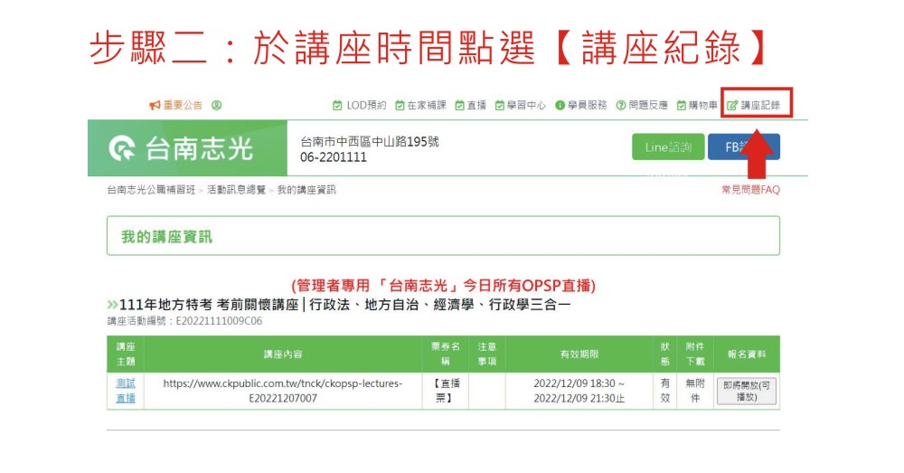Open 在家補課 in the top navigation

tap(420, 106)
